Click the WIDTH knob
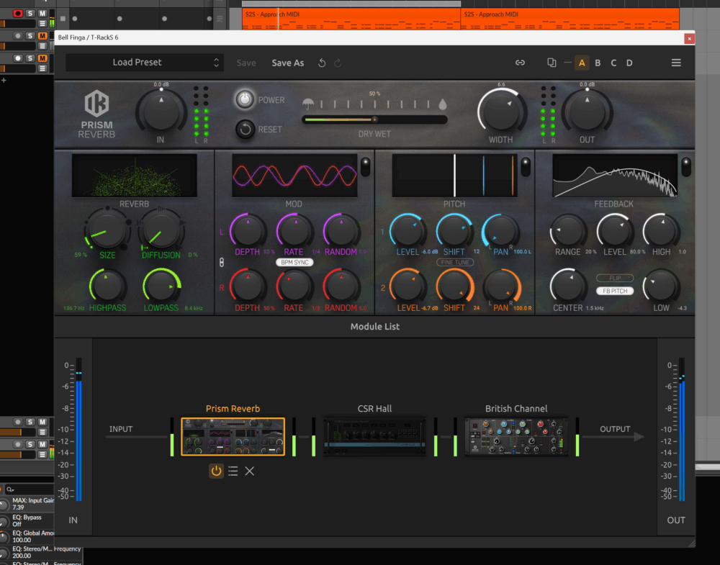This screenshot has width=720, height=565. (501, 112)
